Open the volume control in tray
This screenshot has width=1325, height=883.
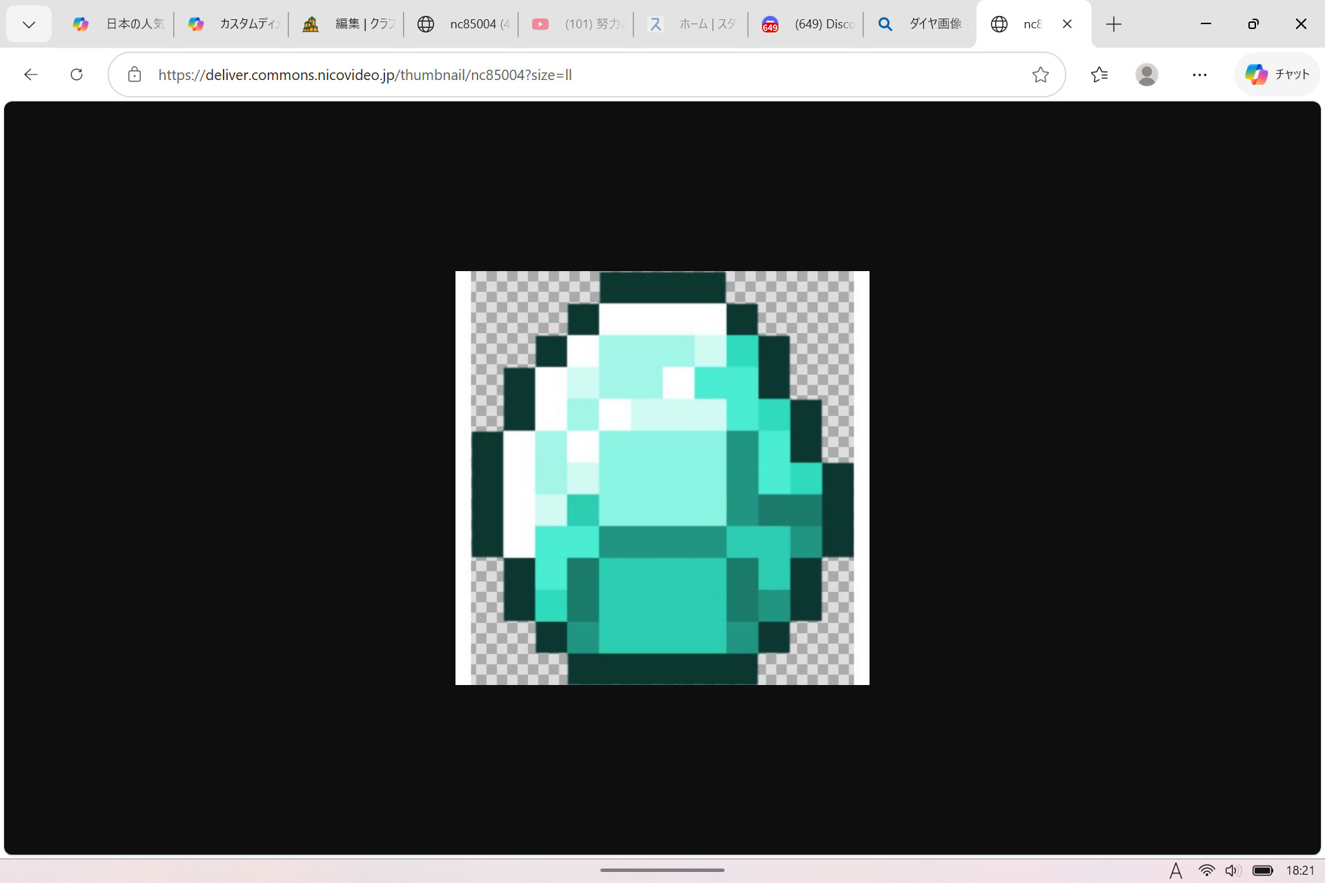pos(1233,871)
